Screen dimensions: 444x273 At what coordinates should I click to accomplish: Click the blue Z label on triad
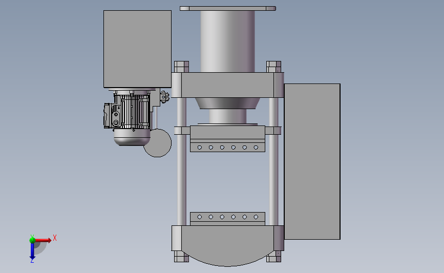[x=32, y=261]
